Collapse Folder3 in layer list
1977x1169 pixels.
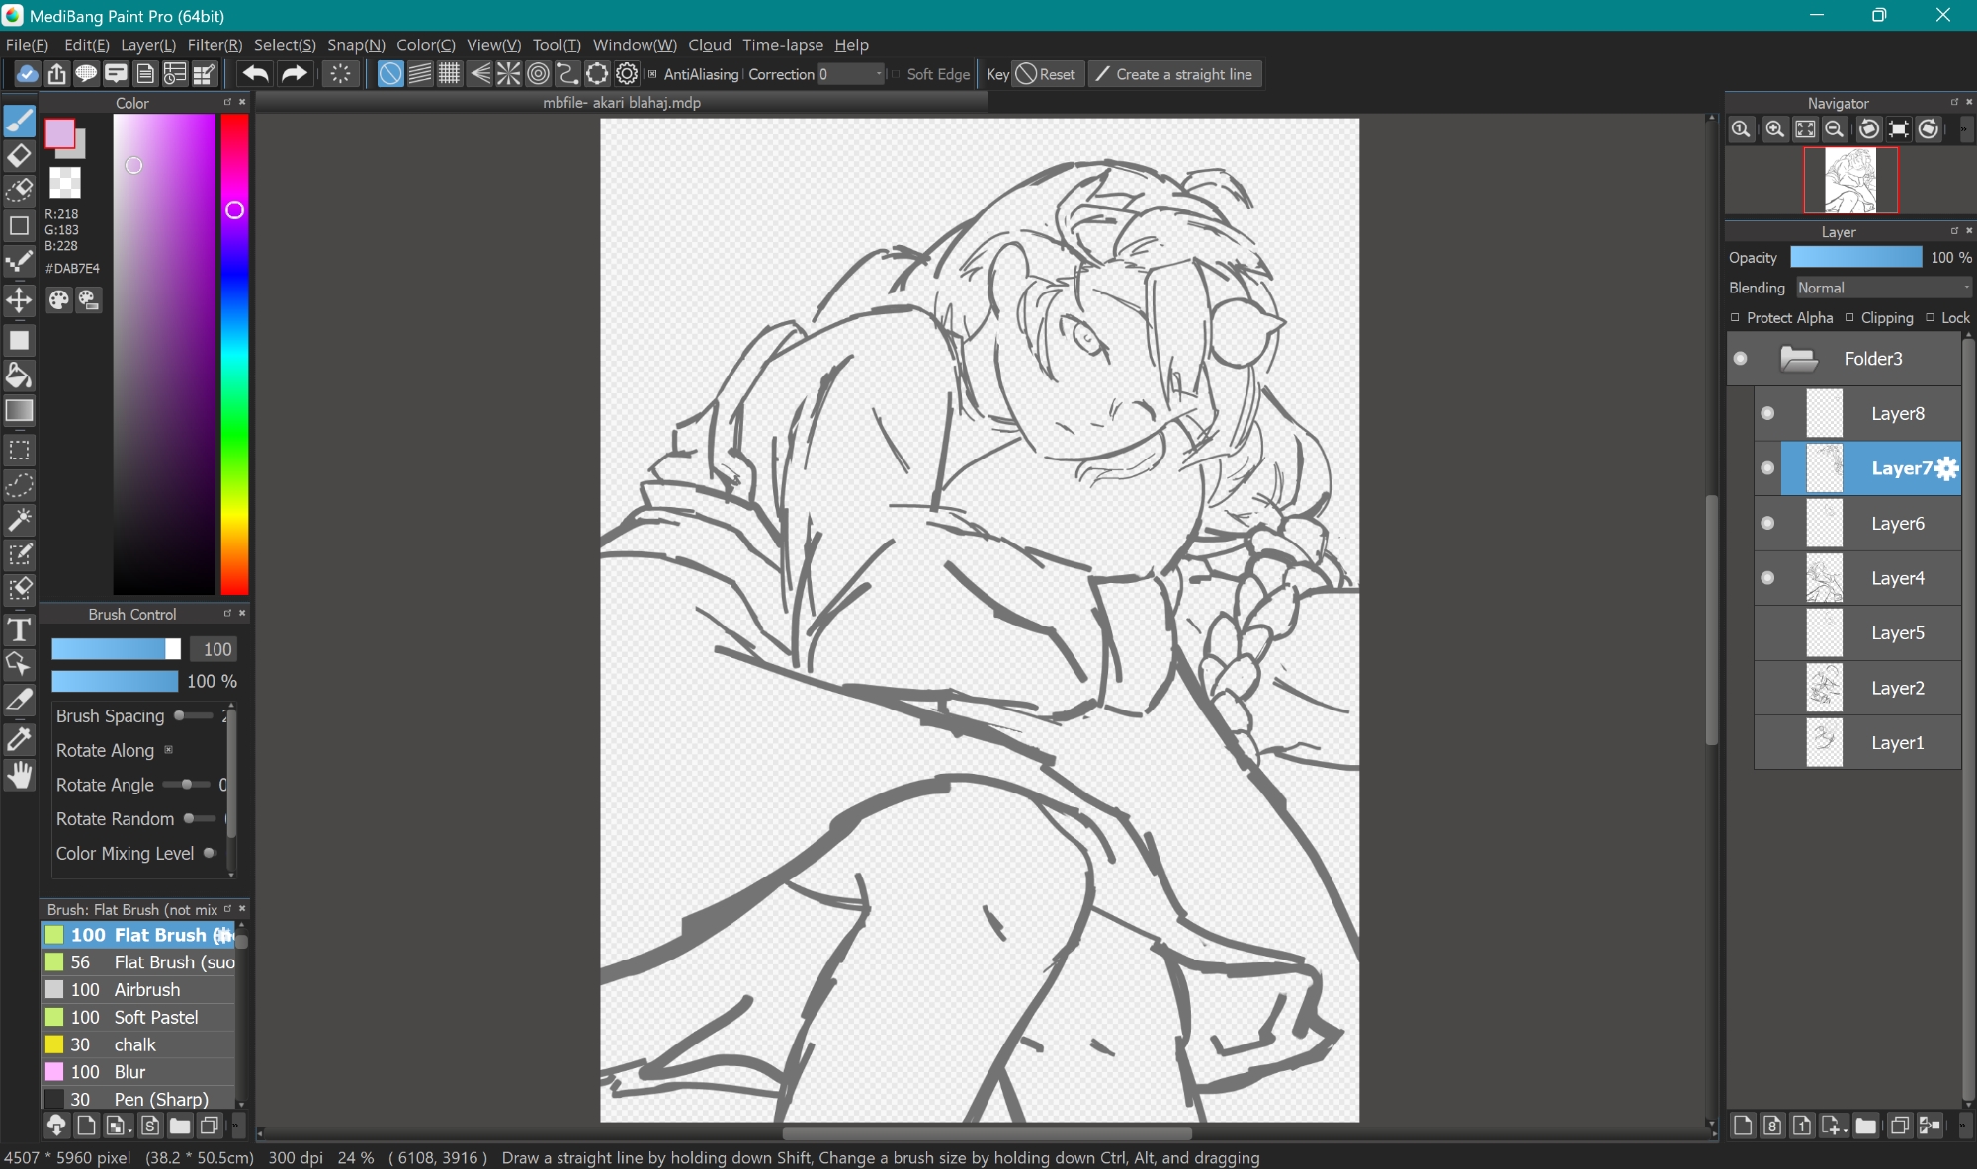coord(1798,359)
